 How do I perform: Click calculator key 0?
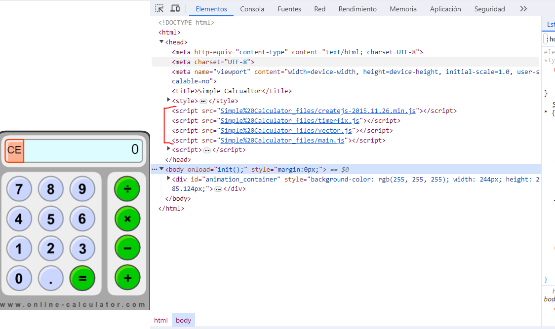(x=19, y=278)
